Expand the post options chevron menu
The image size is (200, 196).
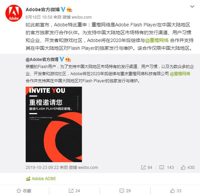point(192,6)
